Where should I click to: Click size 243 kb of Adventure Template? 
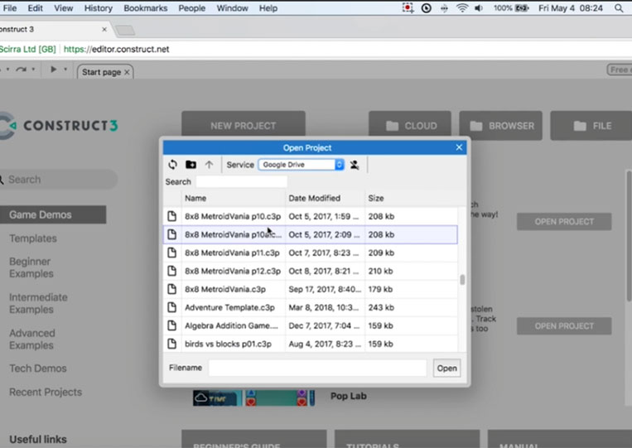click(x=381, y=307)
